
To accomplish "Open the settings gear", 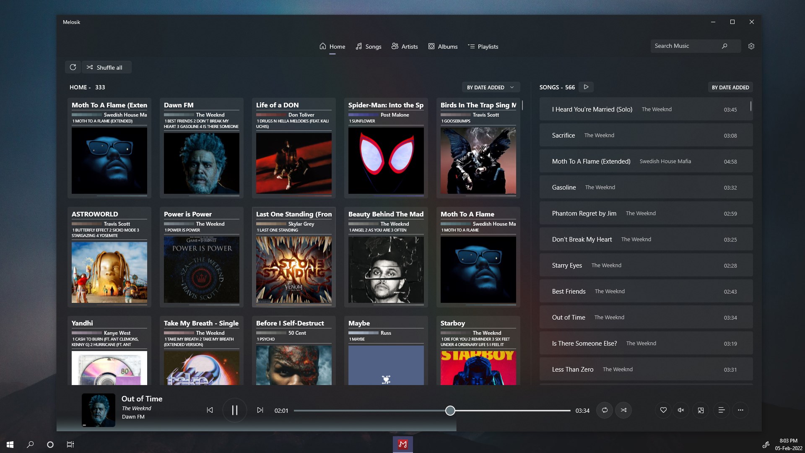I will click(751, 46).
